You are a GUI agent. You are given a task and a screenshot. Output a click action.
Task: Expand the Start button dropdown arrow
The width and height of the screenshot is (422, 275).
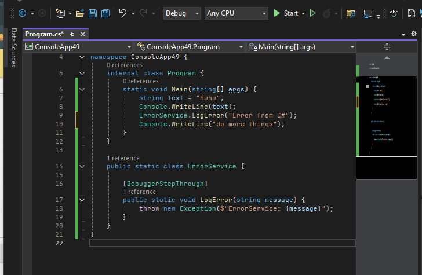click(303, 13)
